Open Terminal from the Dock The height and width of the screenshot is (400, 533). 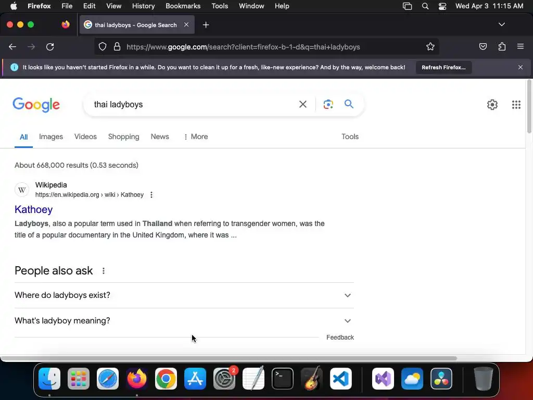pos(283,379)
